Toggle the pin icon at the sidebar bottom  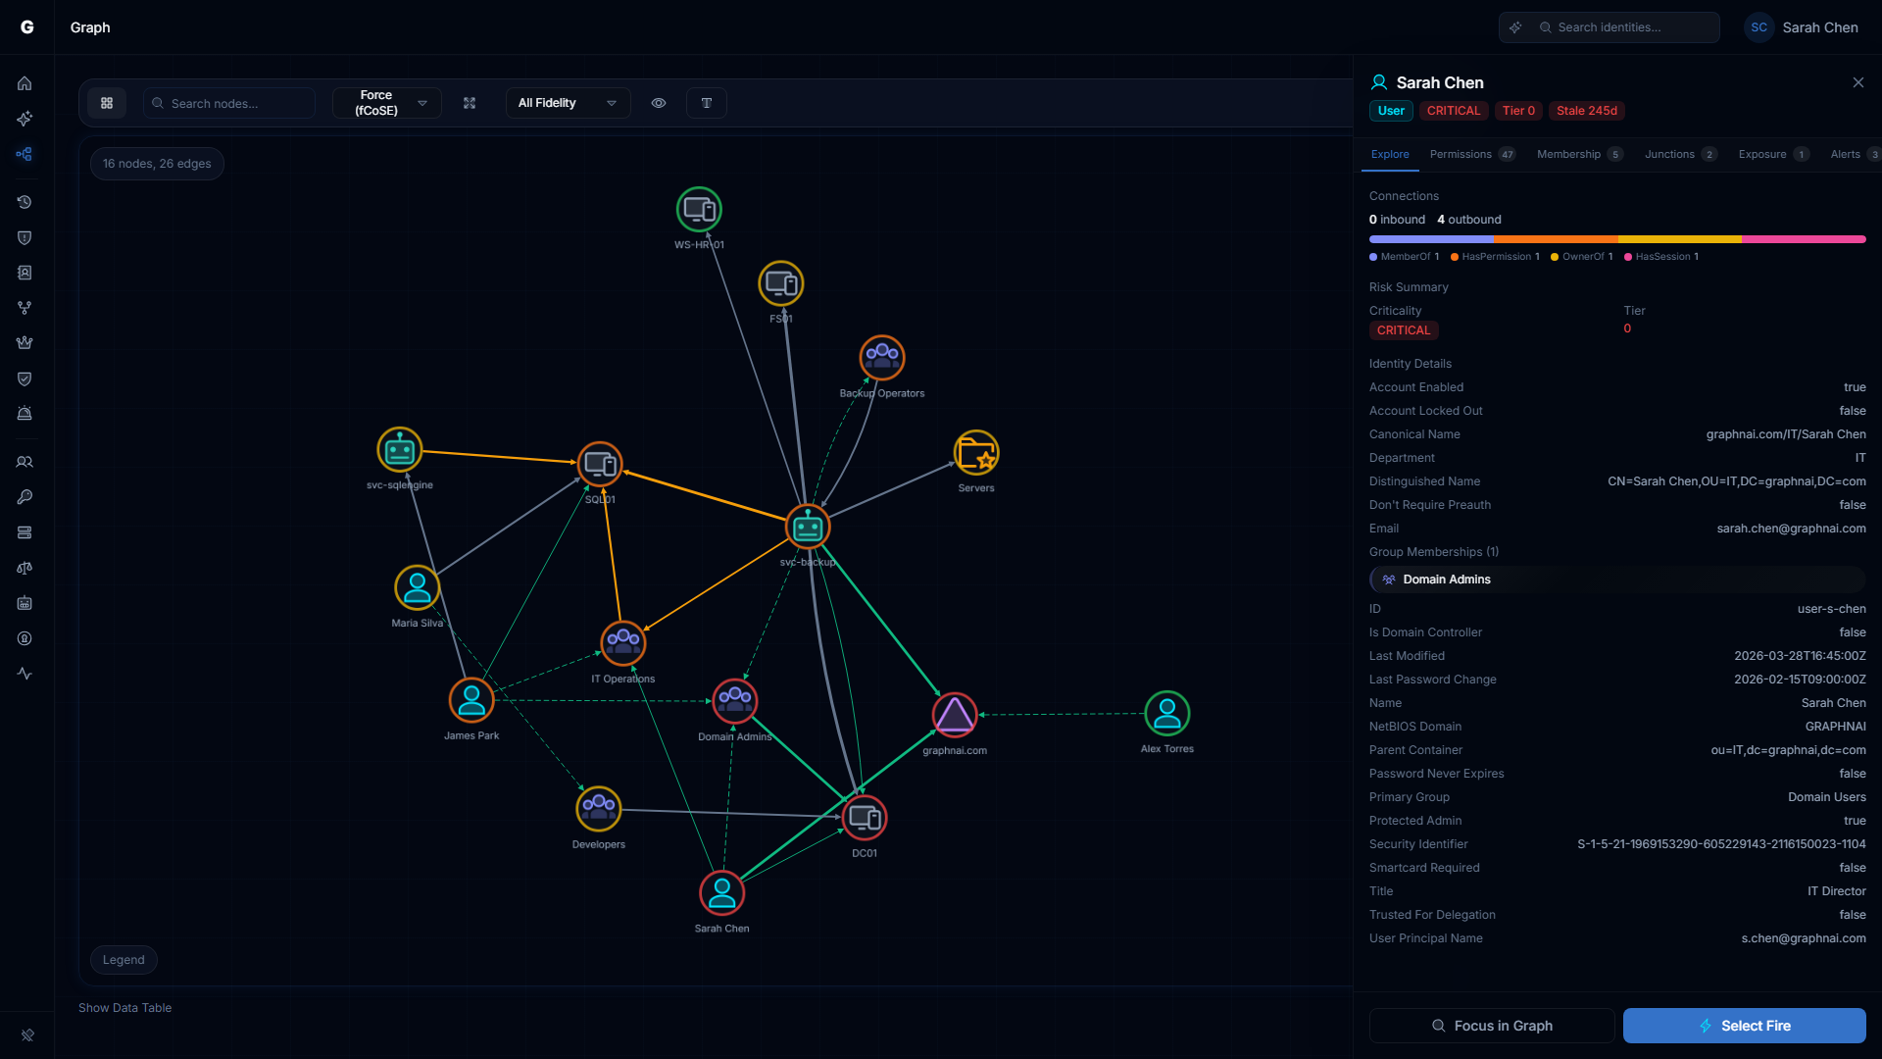[28, 1034]
